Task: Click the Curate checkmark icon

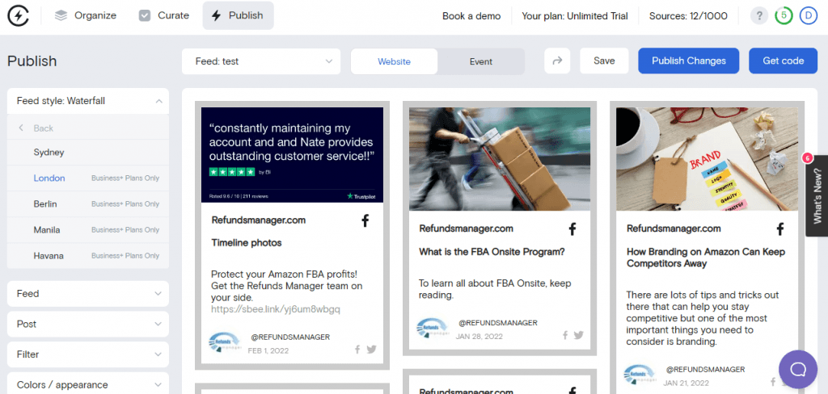Action: pos(145,16)
